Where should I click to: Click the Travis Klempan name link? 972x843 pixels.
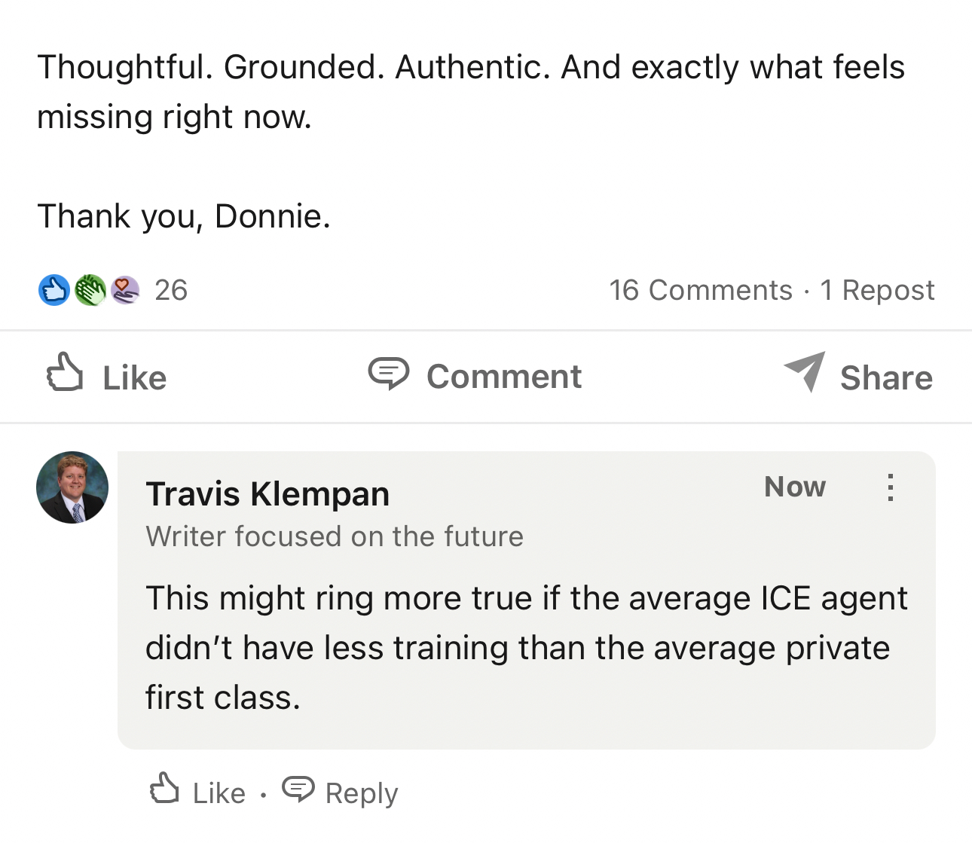(x=267, y=494)
